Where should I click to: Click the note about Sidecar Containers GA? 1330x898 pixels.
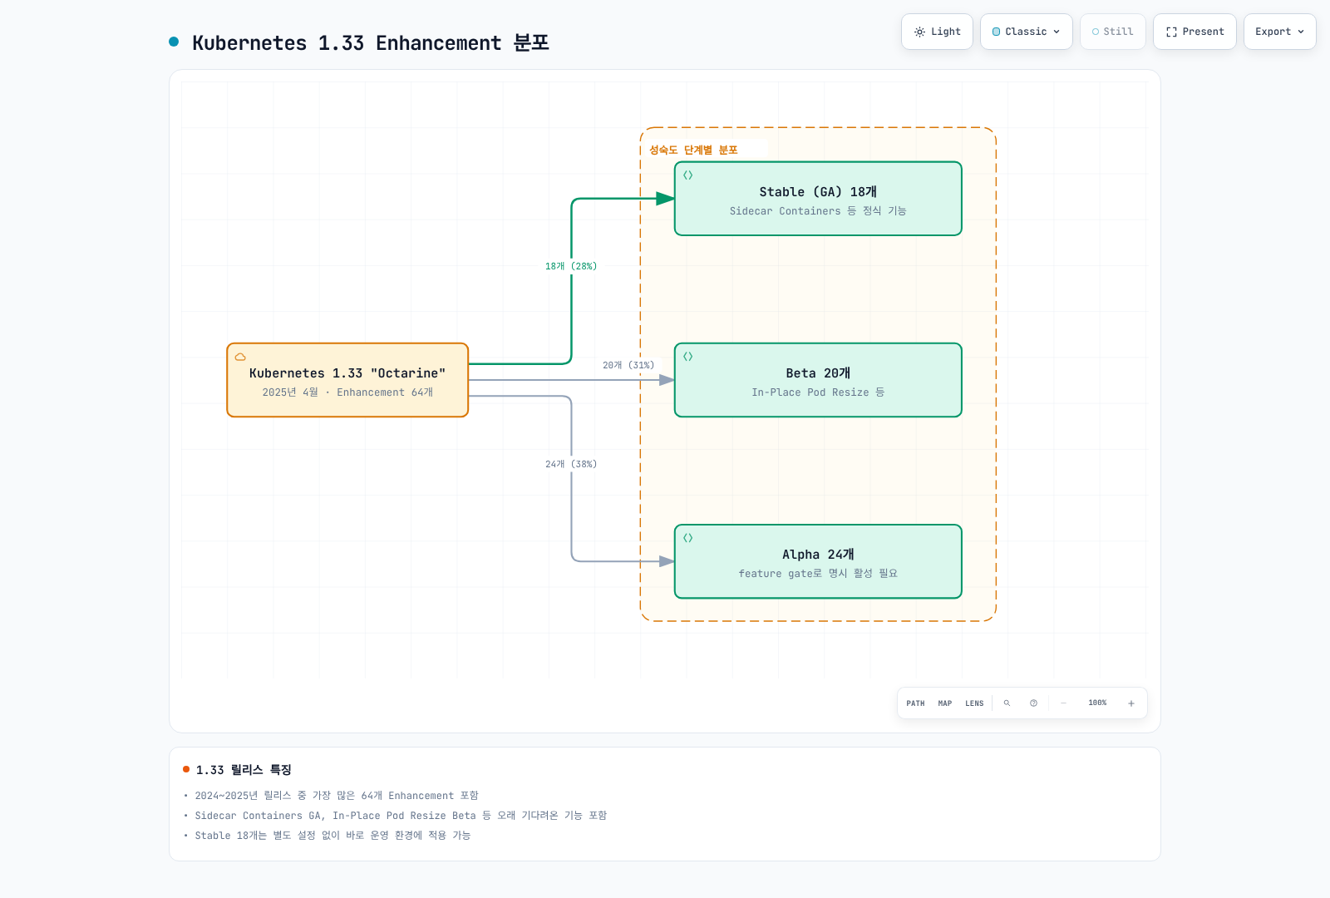401,816
